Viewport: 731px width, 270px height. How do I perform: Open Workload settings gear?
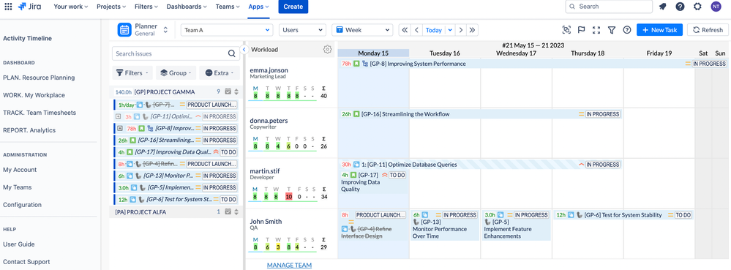(x=327, y=50)
